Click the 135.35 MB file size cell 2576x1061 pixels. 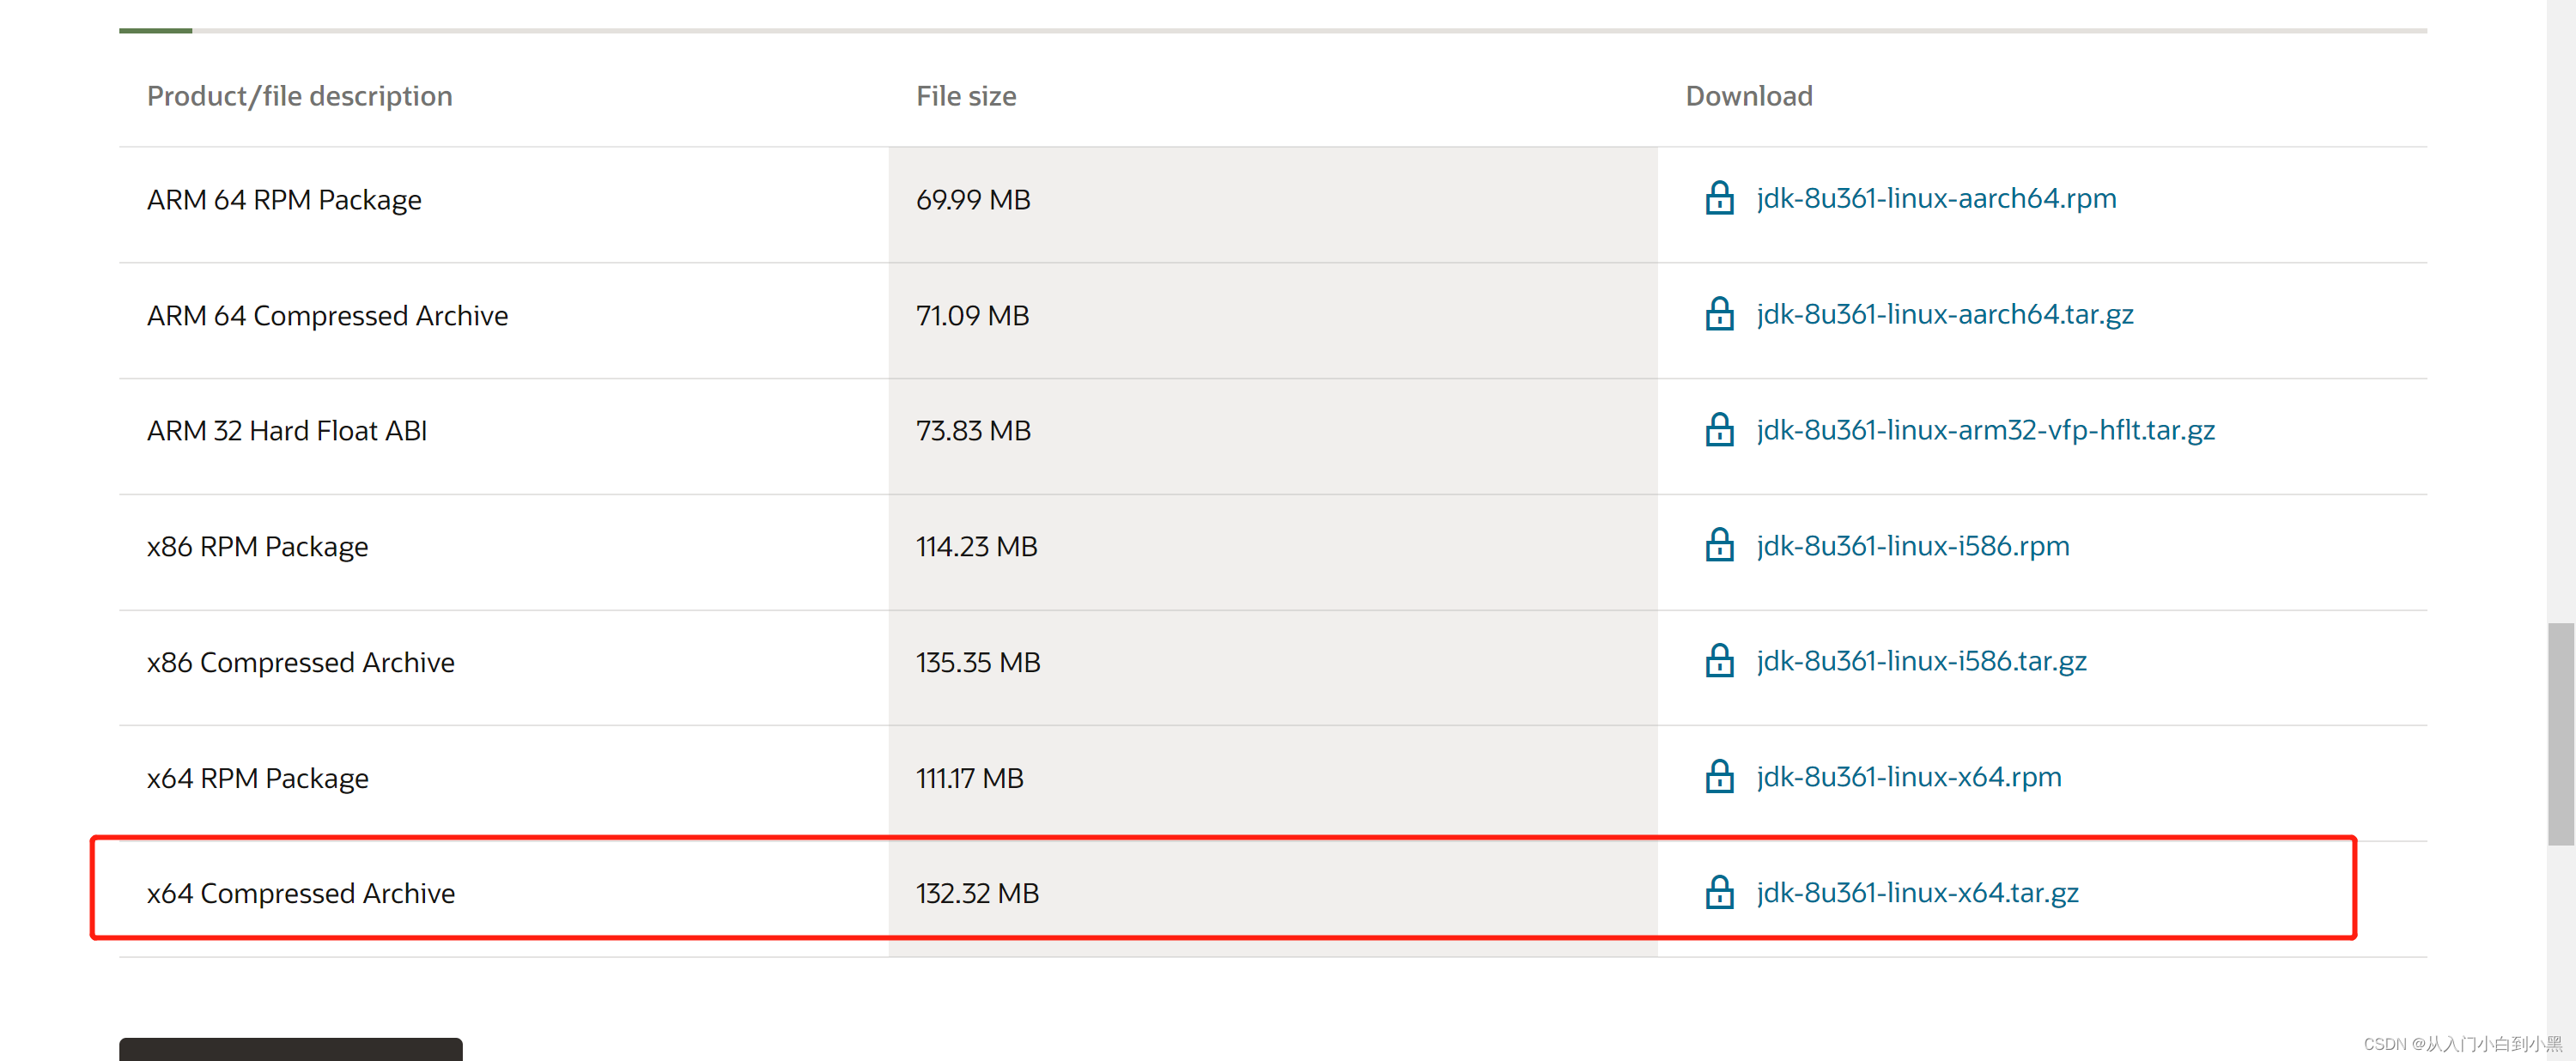point(1272,668)
